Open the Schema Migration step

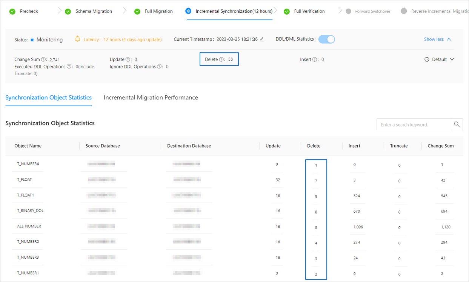pos(94,11)
